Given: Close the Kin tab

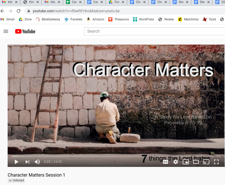Looking at the screenshot, I should click(x=38, y=2).
